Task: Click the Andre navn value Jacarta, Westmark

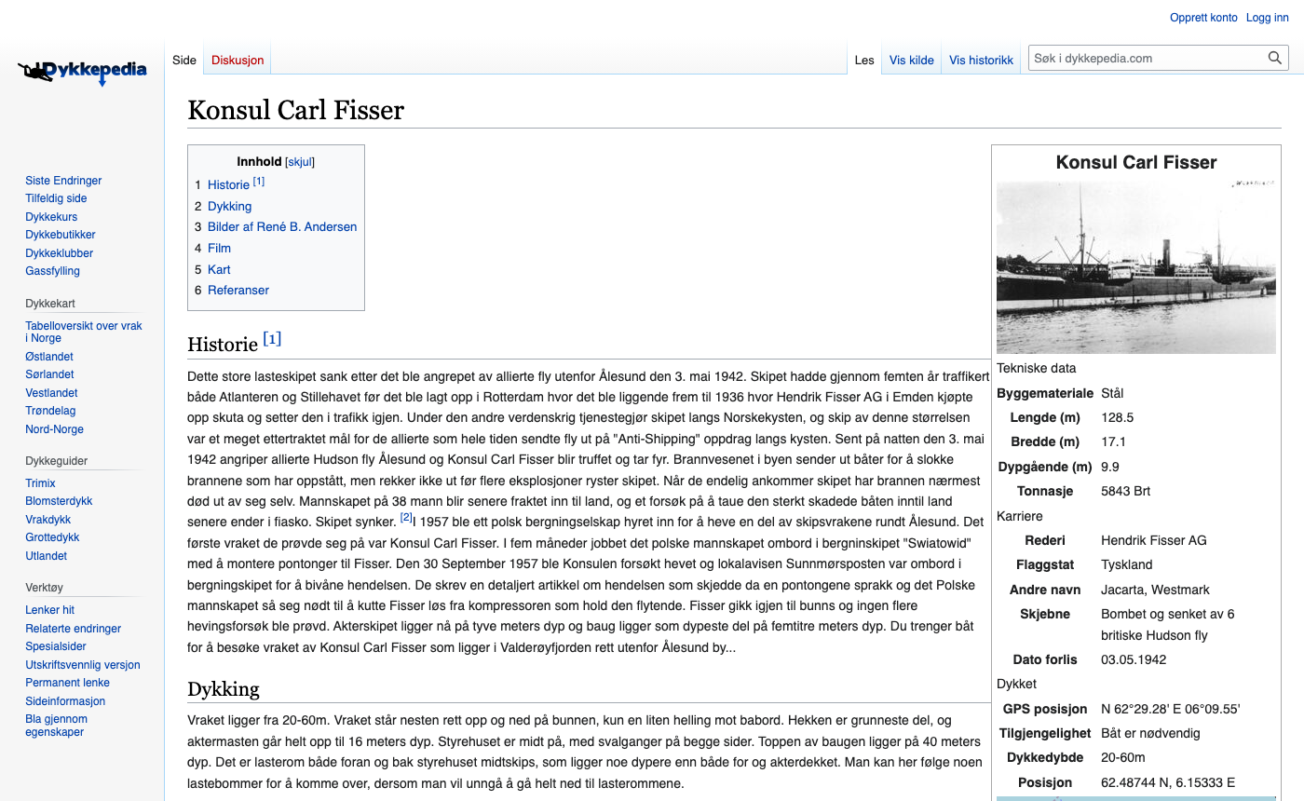Action: (1155, 590)
